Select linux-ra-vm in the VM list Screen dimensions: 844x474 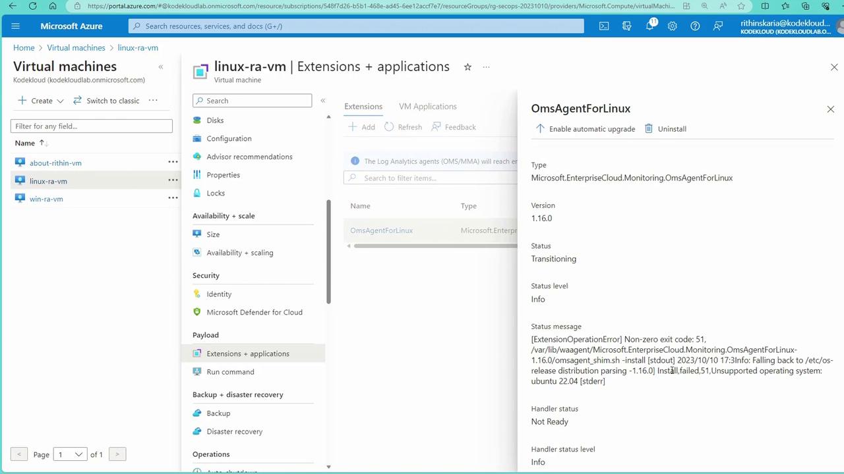48,181
